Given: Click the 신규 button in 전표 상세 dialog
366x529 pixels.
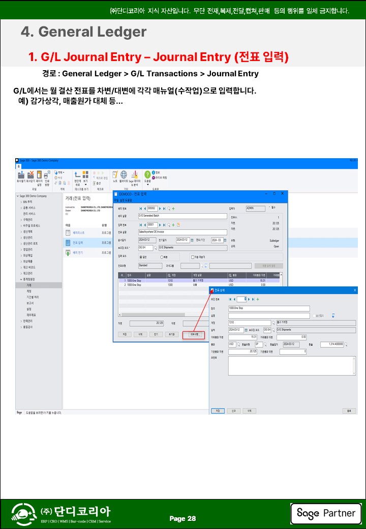Looking at the screenshot, I should [233, 411].
